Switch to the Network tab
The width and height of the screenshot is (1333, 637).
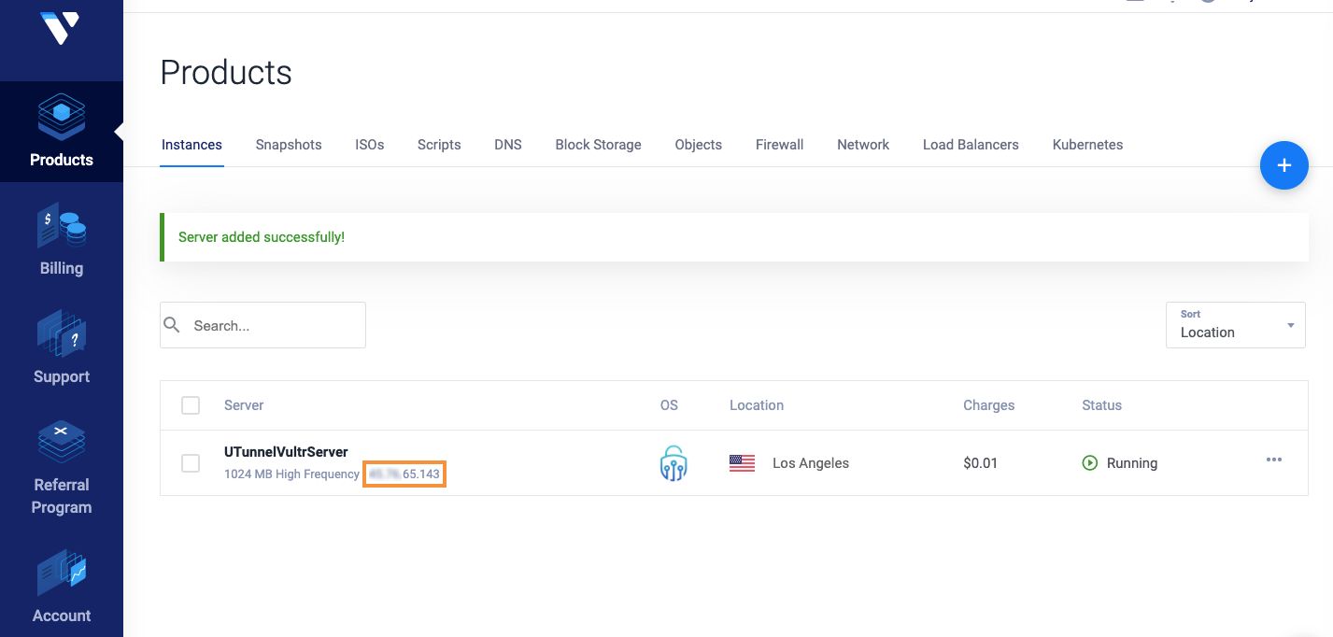[863, 145]
